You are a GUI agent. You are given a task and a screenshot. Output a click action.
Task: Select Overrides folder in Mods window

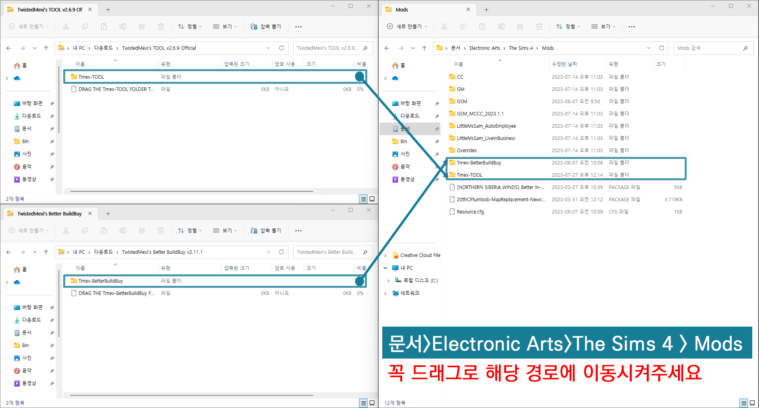(x=566, y=150)
